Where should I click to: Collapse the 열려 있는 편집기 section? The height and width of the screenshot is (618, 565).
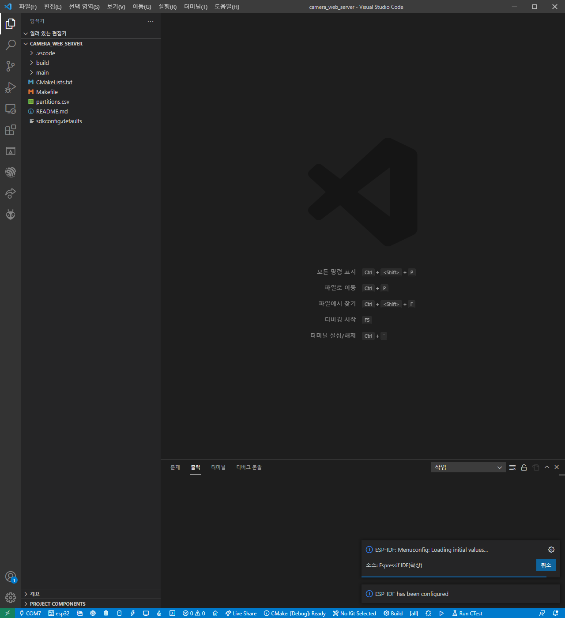(91, 34)
